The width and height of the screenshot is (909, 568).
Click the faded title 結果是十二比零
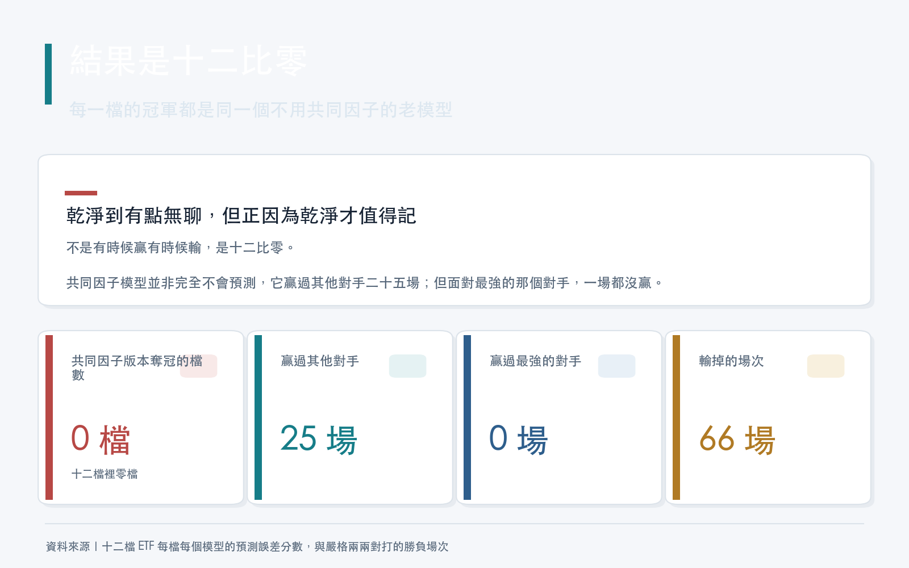coord(188,61)
